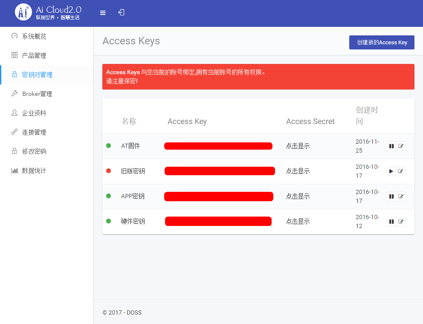Select 密钥对管理 in the sidebar
Screen dimensions: 423x324
coord(46,75)
